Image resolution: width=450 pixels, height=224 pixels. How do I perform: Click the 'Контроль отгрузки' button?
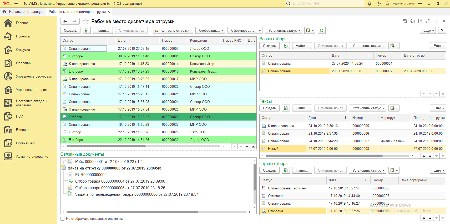point(173,30)
